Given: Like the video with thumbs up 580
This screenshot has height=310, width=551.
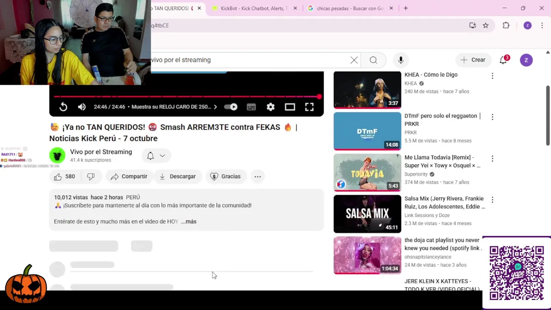Looking at the screenshot, I should 65,177.
